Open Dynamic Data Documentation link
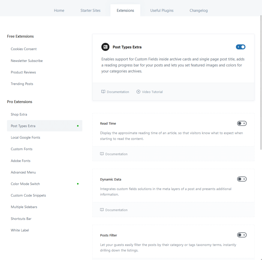Viewport: 262px width, 260px height. [x=114, y=210]
